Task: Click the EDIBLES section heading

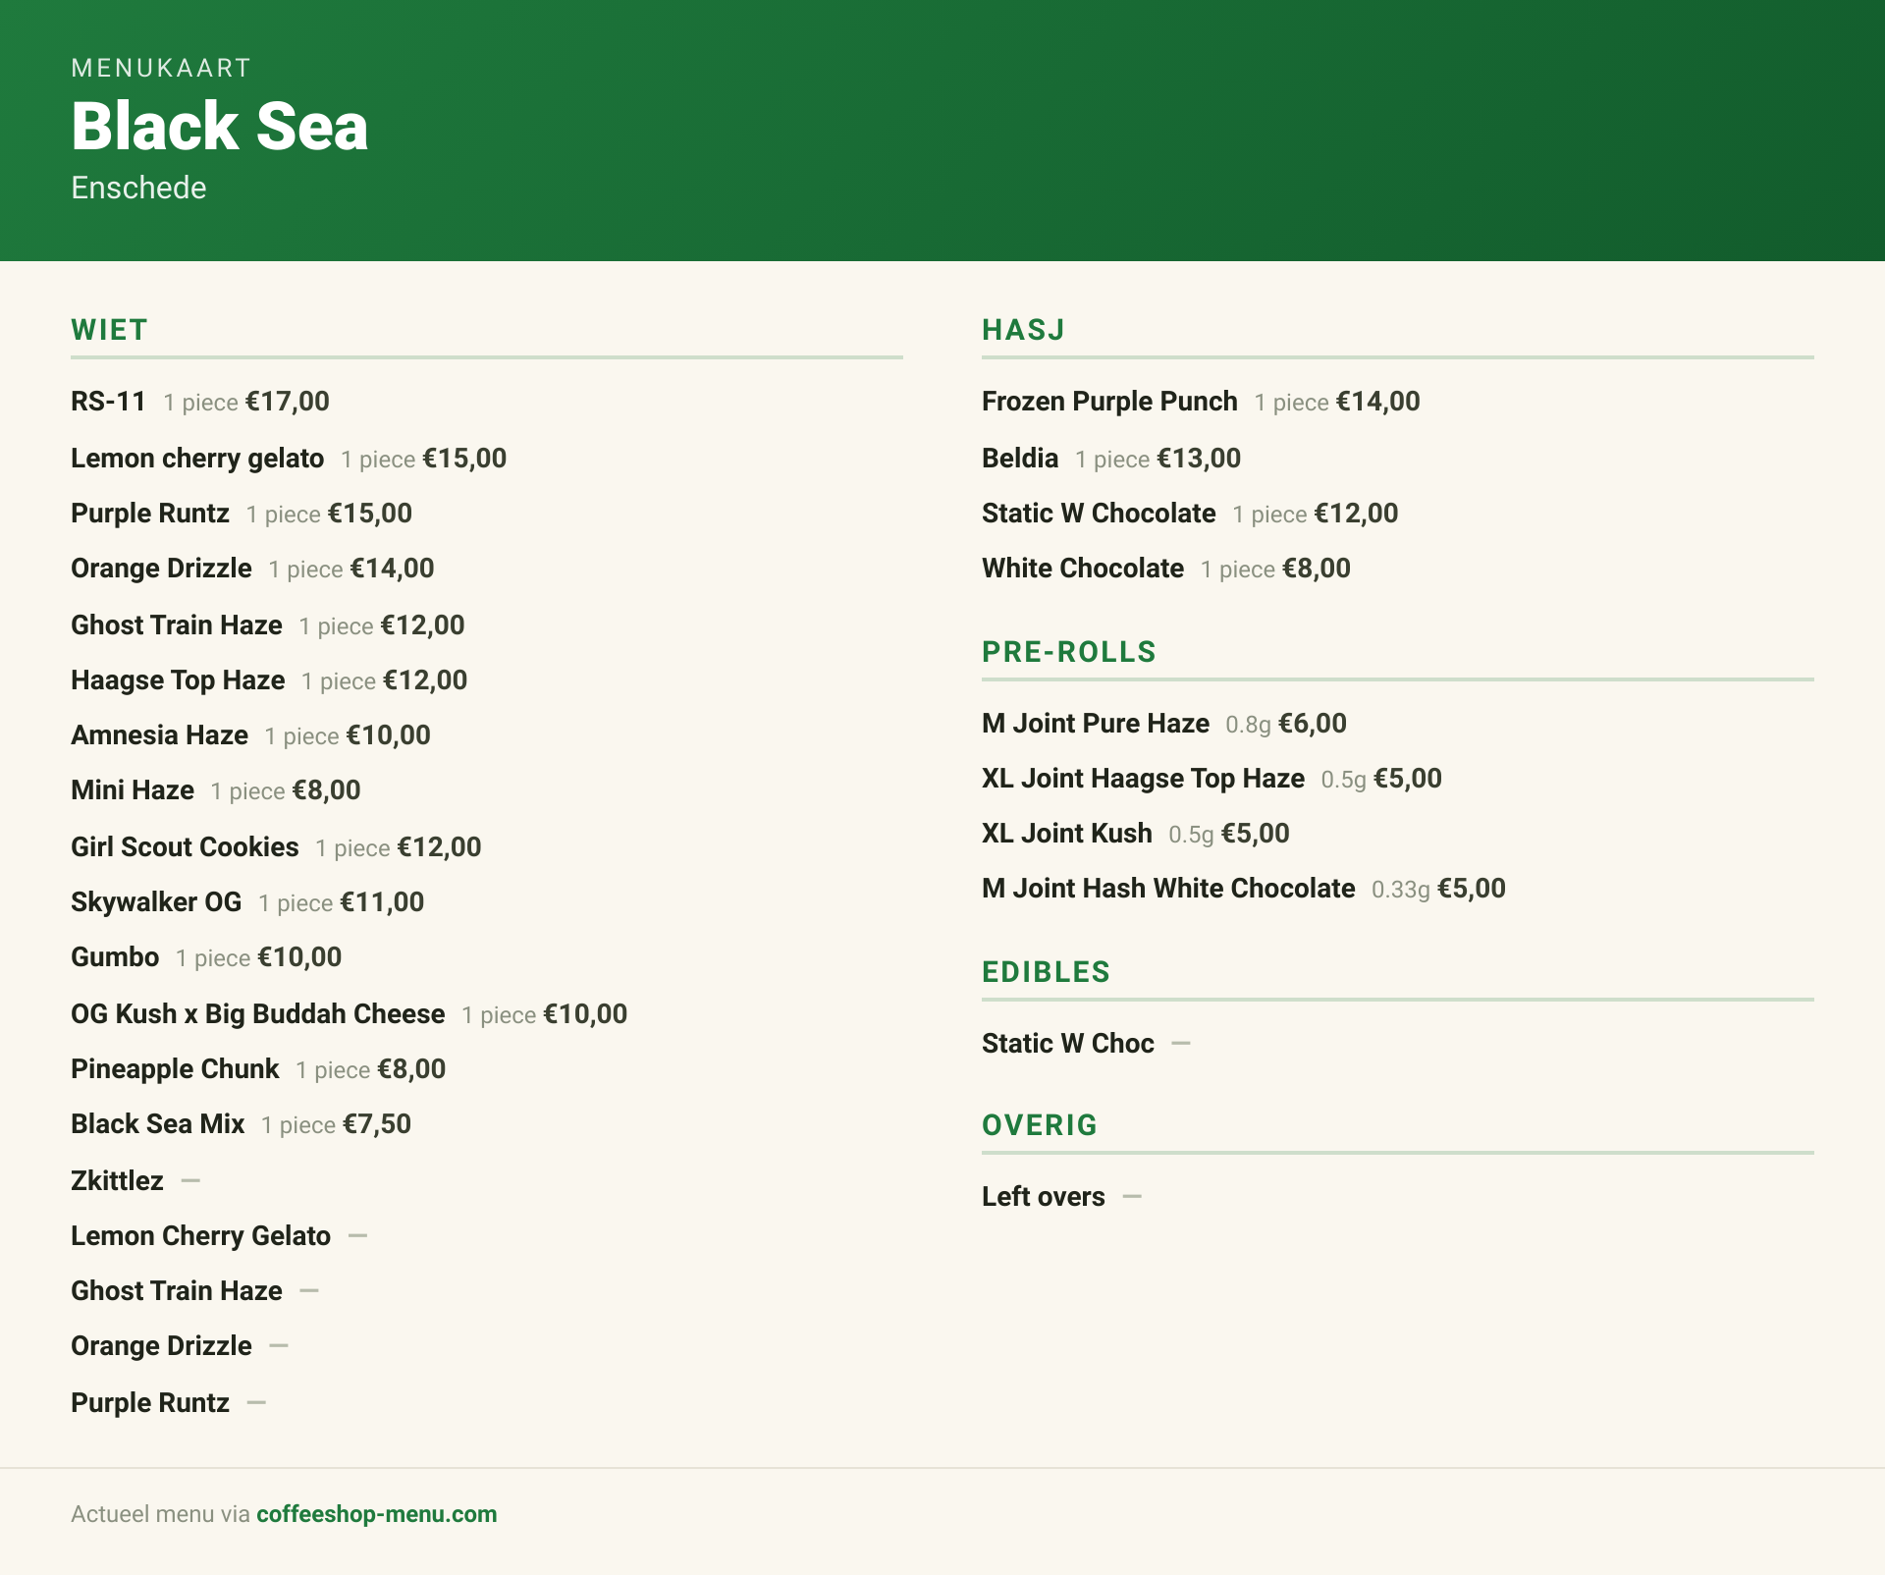Action: pos(1046,972)
